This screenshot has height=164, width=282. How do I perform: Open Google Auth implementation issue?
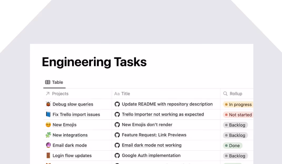click(151, 155)
